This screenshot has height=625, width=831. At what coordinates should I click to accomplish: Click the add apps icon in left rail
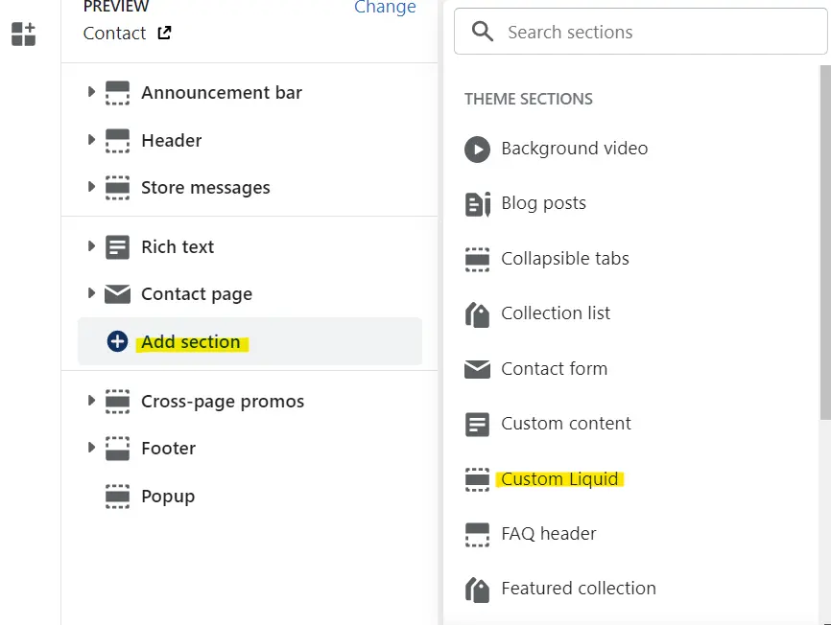pyautogui.click(x=23, y=35)
